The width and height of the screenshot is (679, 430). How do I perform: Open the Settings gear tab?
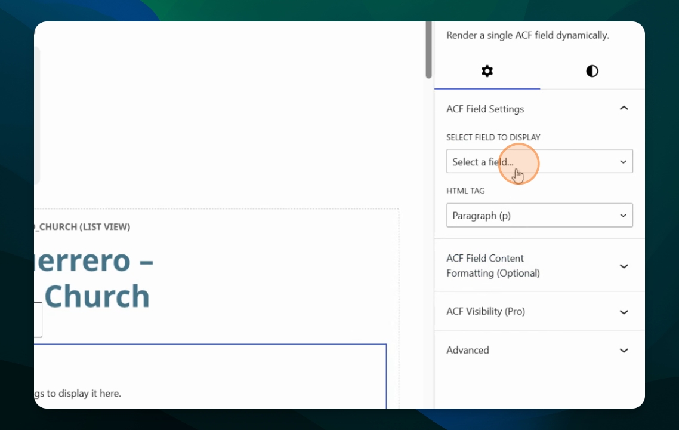pos(487,71)
